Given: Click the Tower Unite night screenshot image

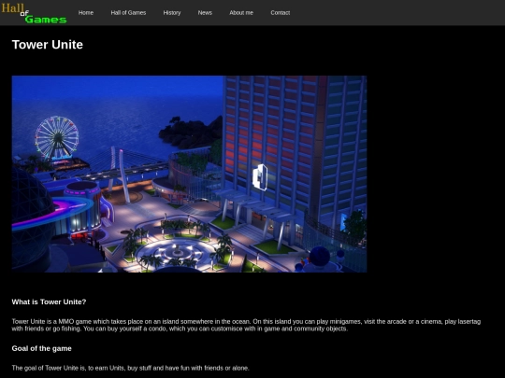Looking at the screenshot, I should tap(189, 174).
